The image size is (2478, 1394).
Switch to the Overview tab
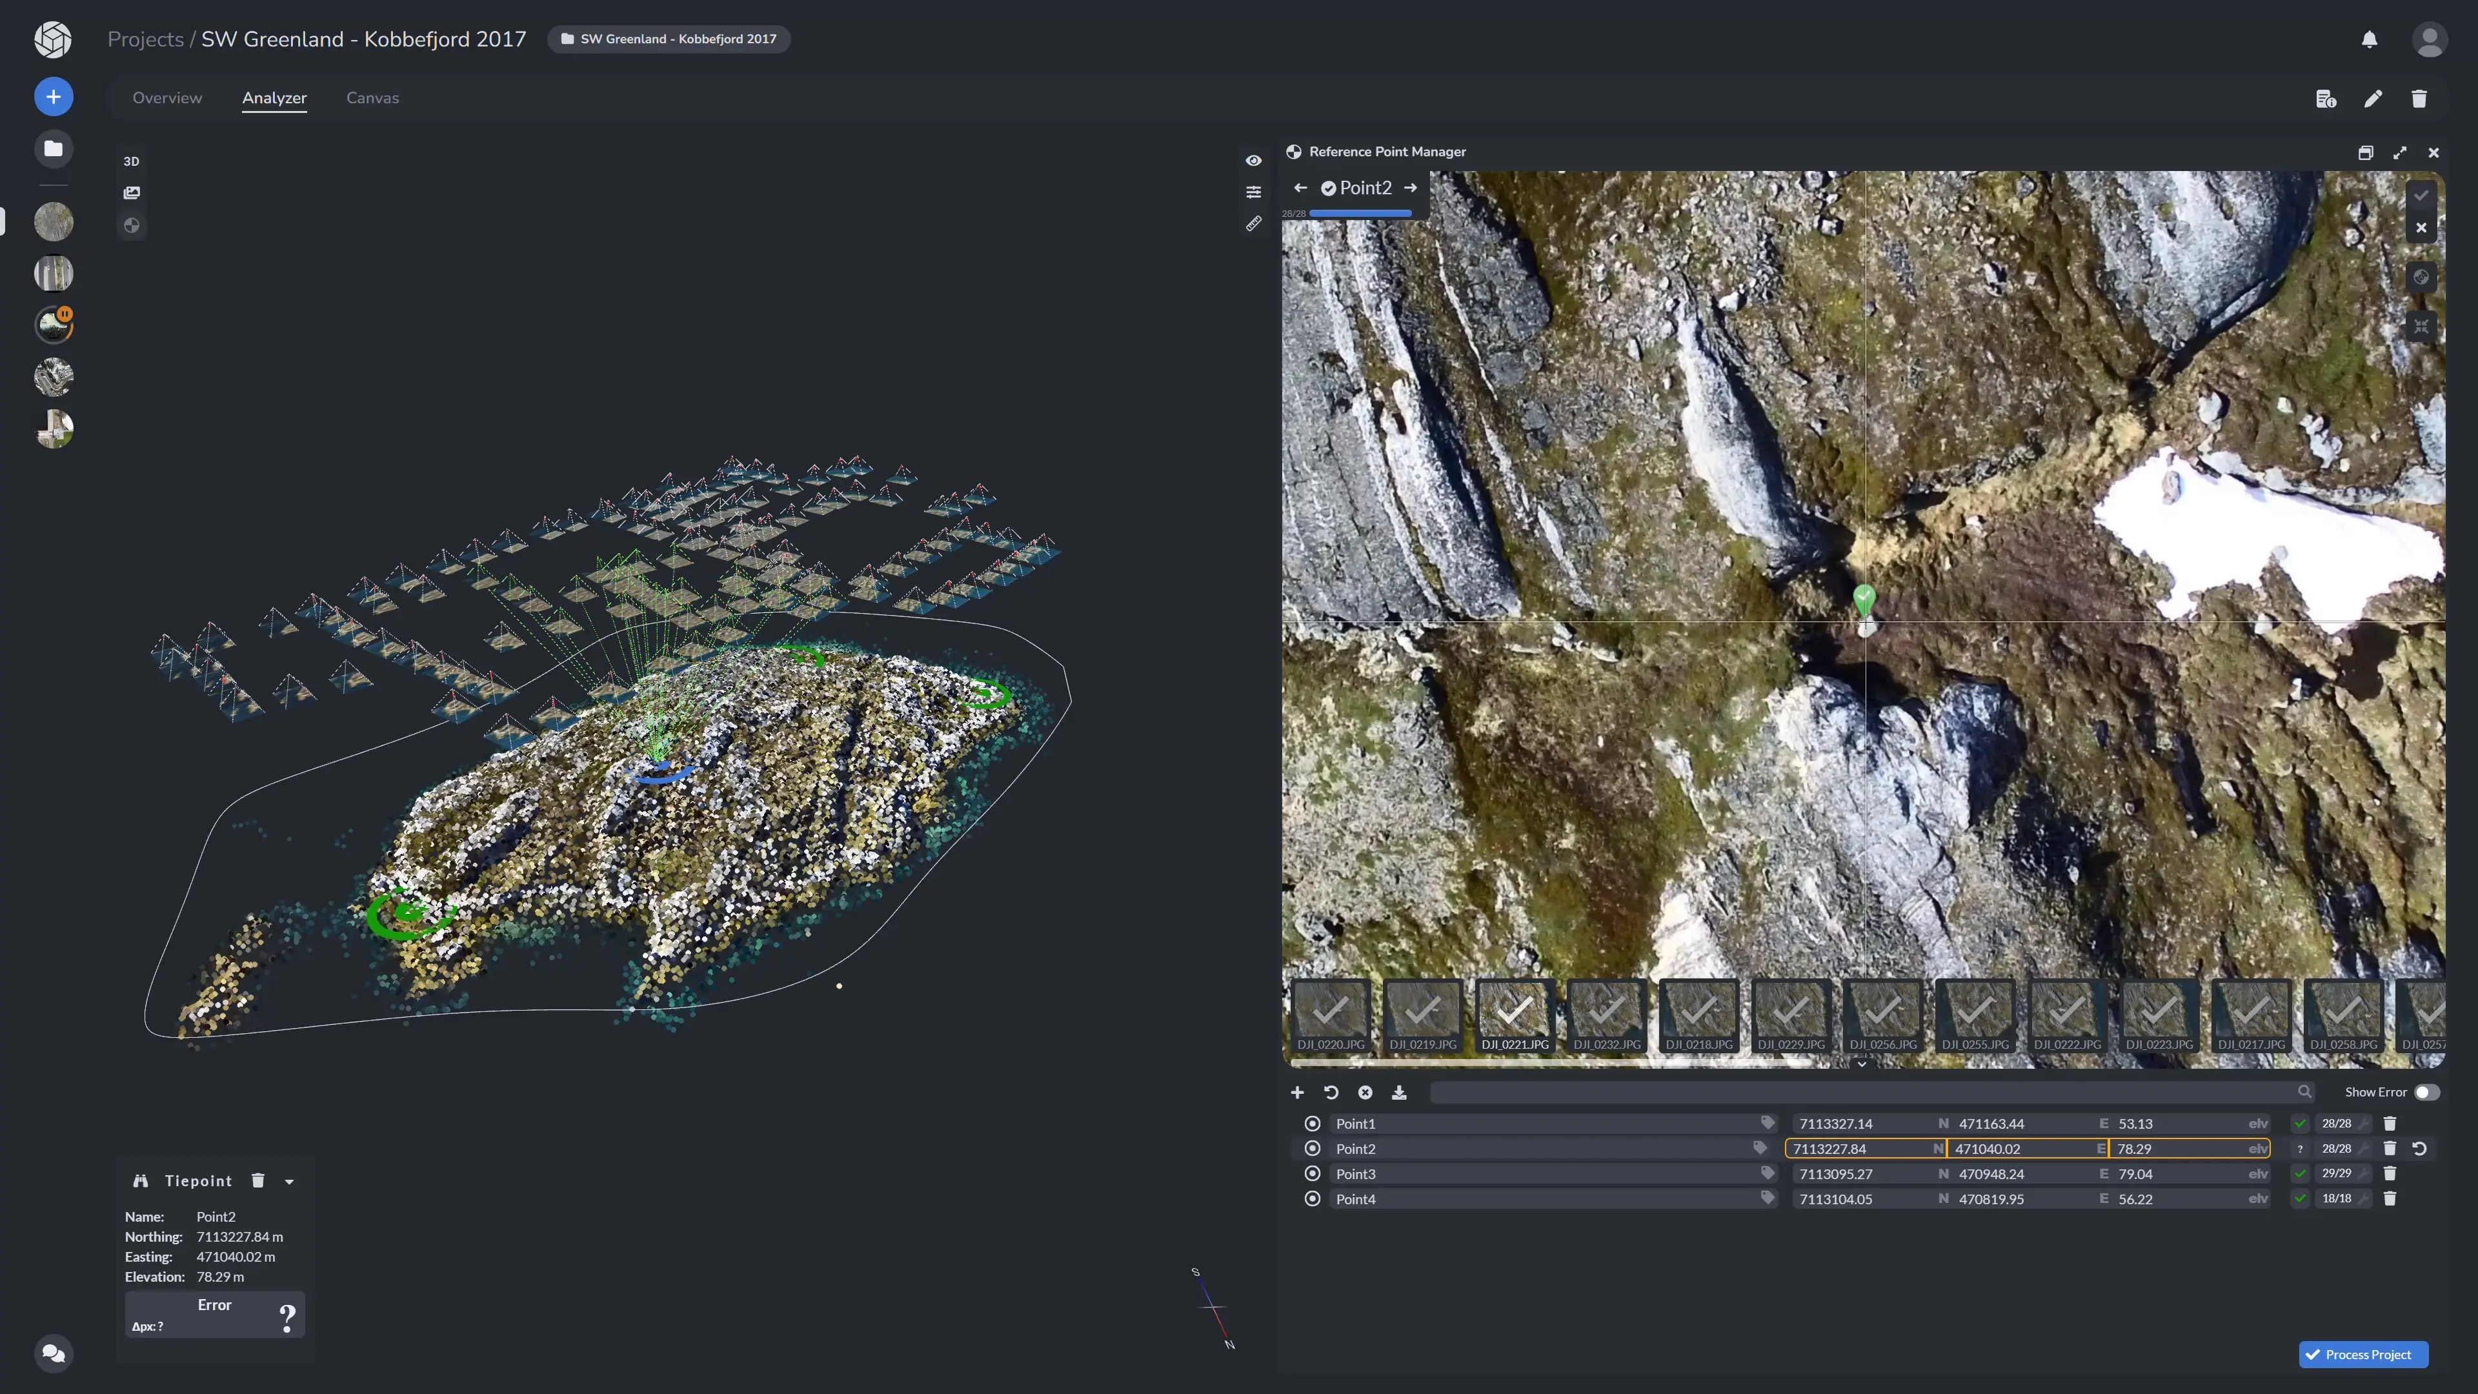[167, 98]
